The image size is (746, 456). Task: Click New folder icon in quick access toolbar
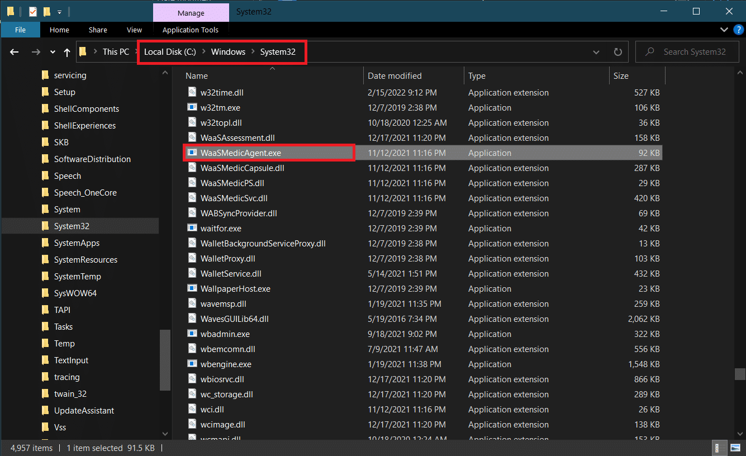47,11
